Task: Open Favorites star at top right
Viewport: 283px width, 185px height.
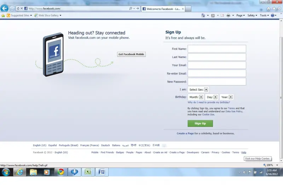Action: point(274,8)
